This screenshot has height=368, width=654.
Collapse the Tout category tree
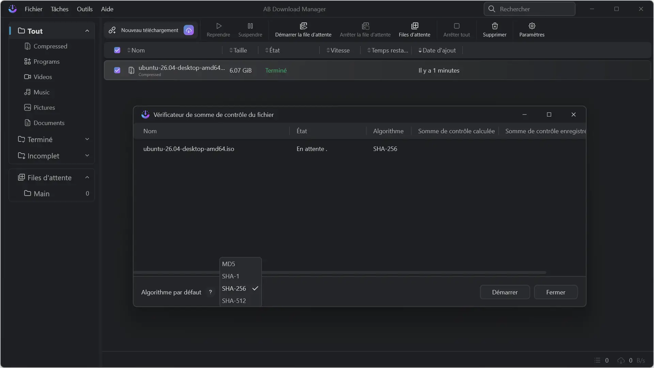tap(87, 31)
